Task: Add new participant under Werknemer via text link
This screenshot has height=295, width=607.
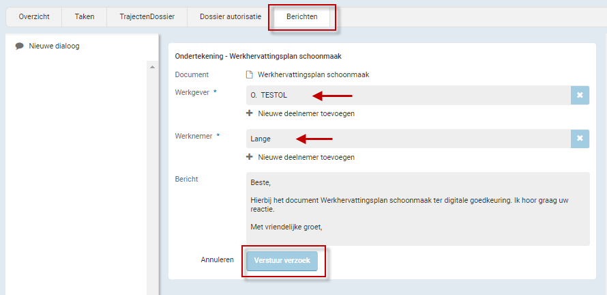Action: coord(306,157)
